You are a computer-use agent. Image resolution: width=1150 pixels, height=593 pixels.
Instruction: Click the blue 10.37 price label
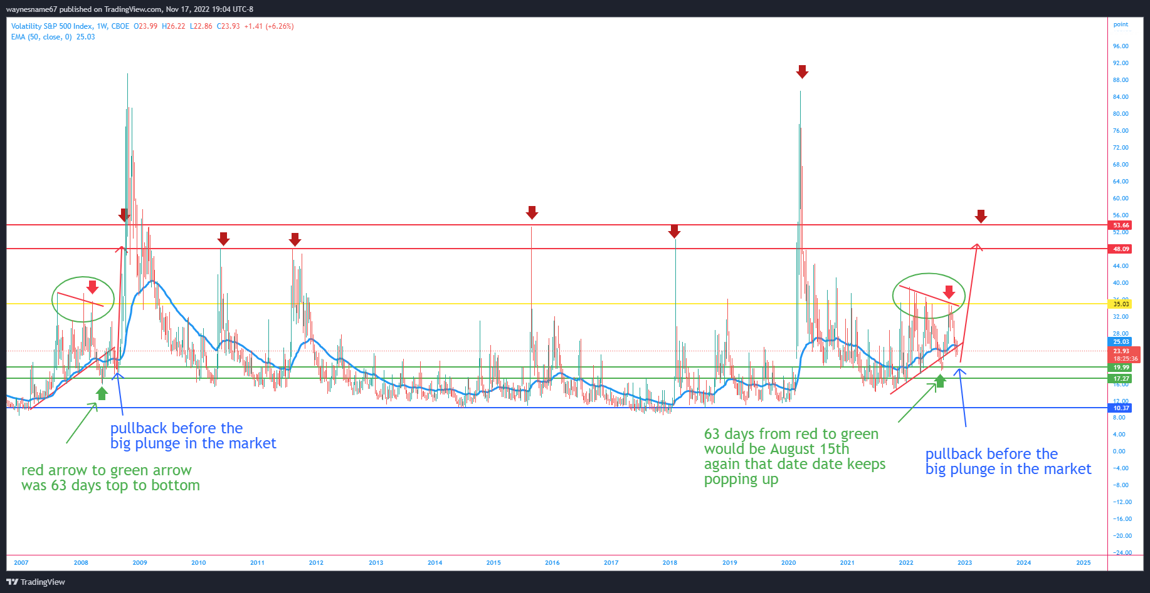(x=1121, y=408)
